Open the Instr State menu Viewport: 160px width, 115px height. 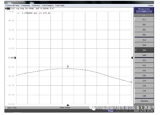tap(60, 5)
